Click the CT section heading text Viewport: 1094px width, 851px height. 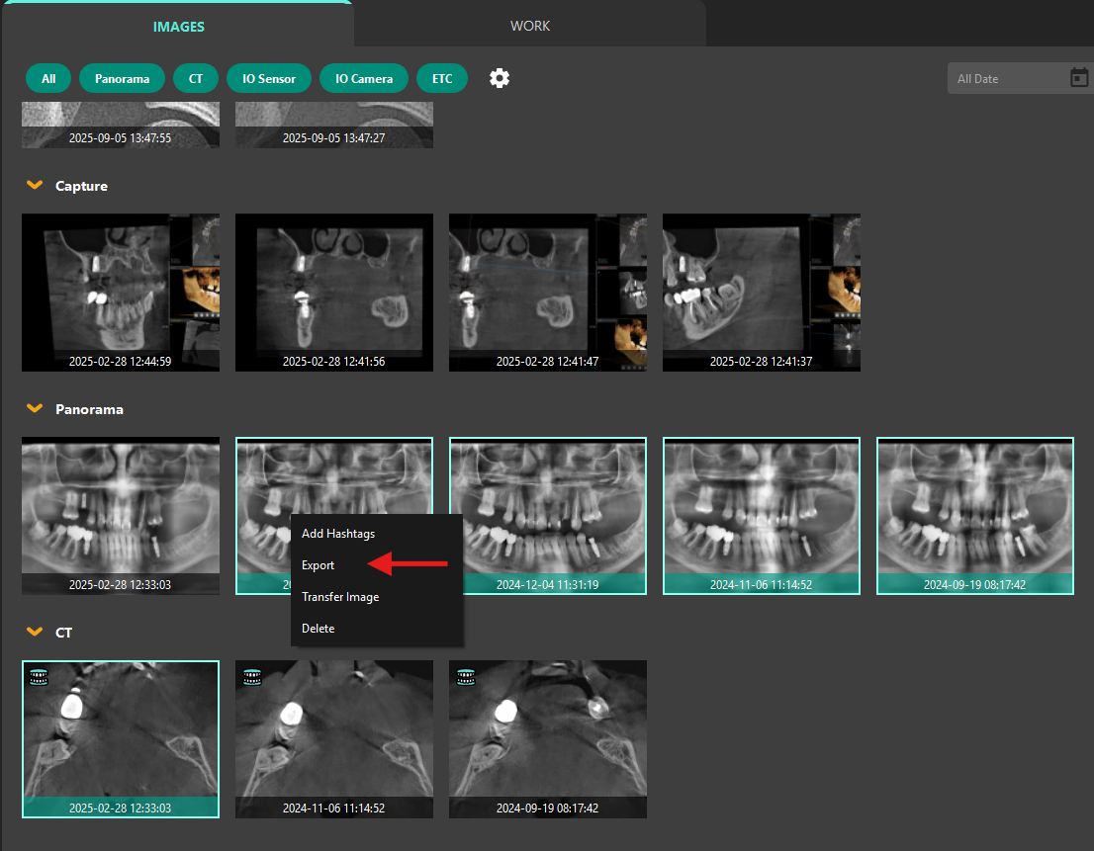63,633
